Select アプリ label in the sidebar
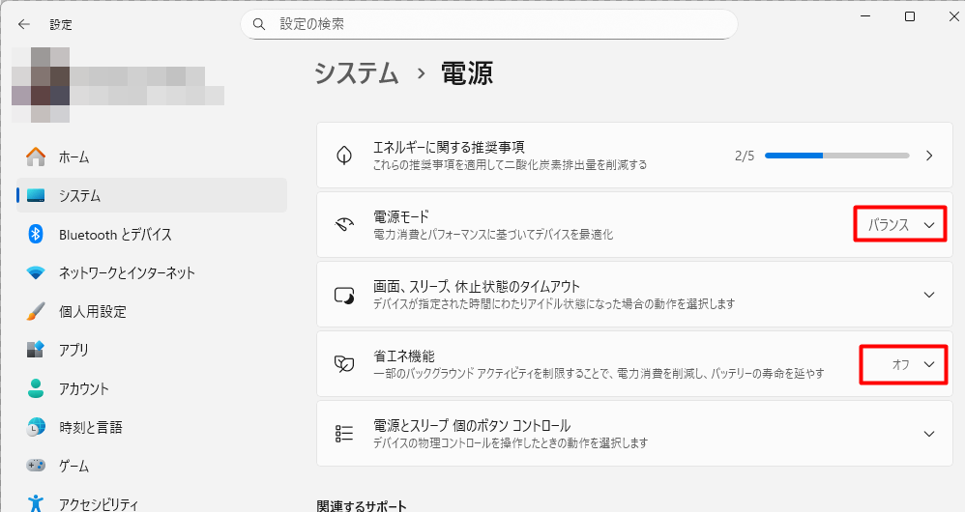The image size is (965, 512). pos(73,350)
